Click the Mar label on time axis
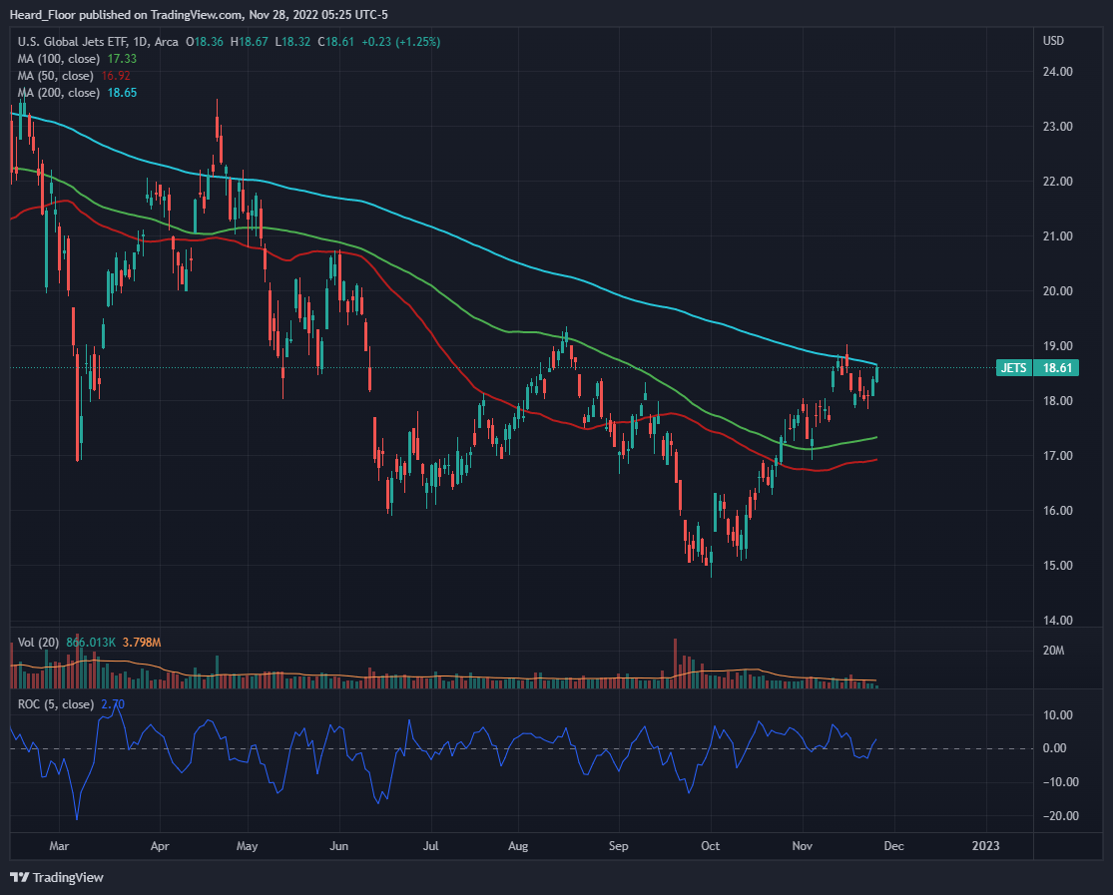 coord(59,846)
